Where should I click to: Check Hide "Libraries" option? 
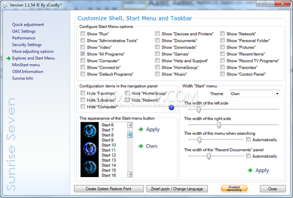(83, 100)
